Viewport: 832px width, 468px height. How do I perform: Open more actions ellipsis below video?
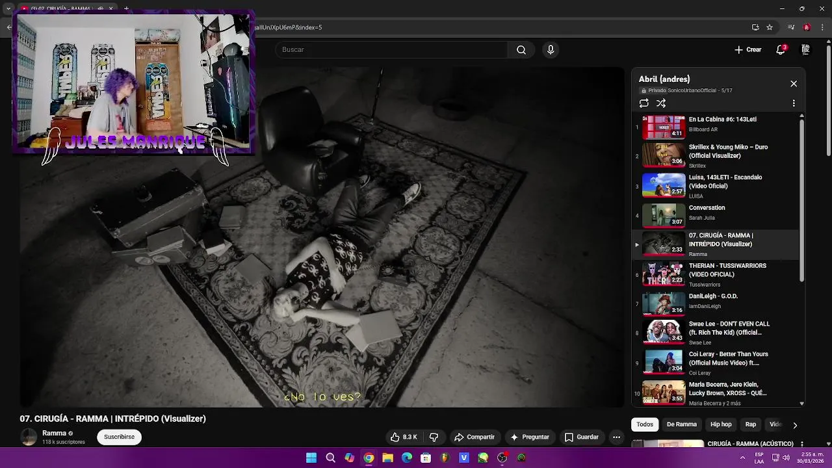click(616, 437)
